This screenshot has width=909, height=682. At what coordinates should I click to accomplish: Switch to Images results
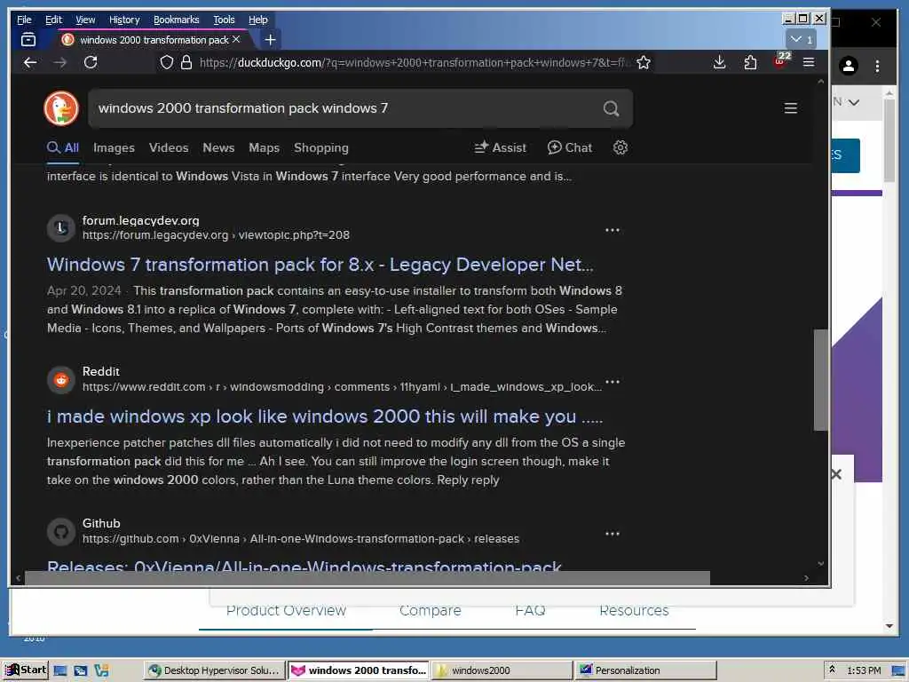click(x=114, y=148)
